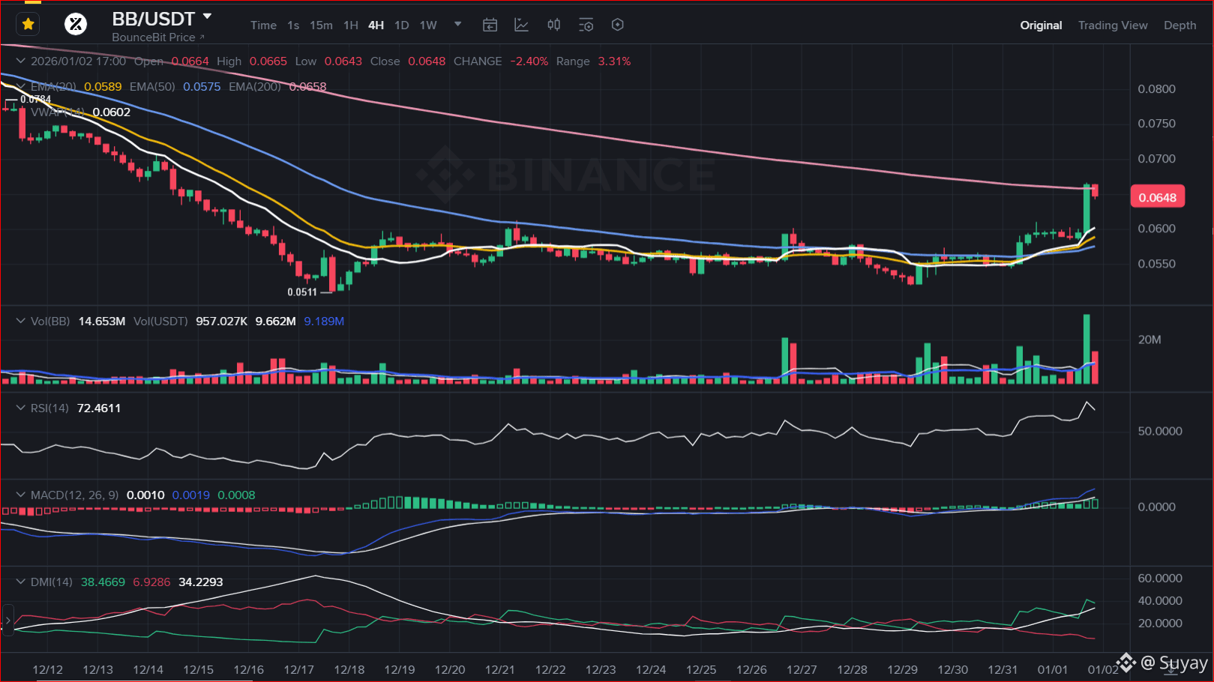Switch to the Trading View tab
1214x682 pixels.
[1113, 25]
